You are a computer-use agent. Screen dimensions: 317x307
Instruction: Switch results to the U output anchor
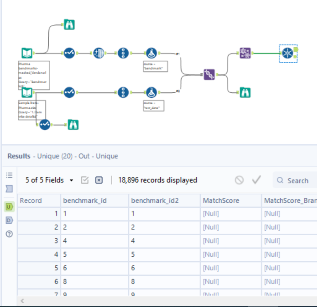click(x=9, y=207)
